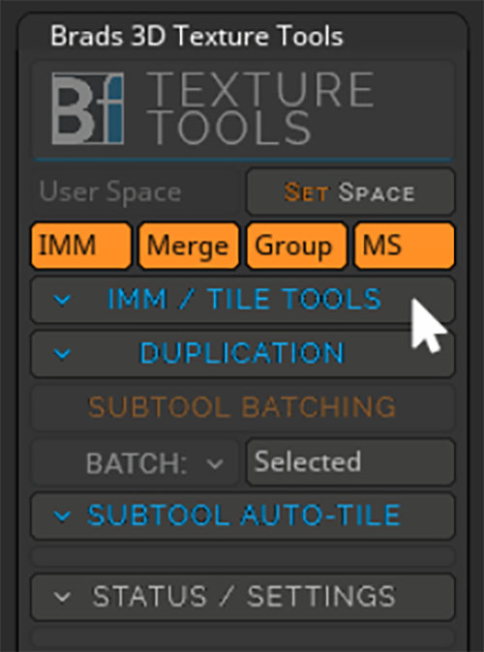Viewport: 484px width, 652px height.
Task: Toggle the MS option
Action: [x=404, y=246]
